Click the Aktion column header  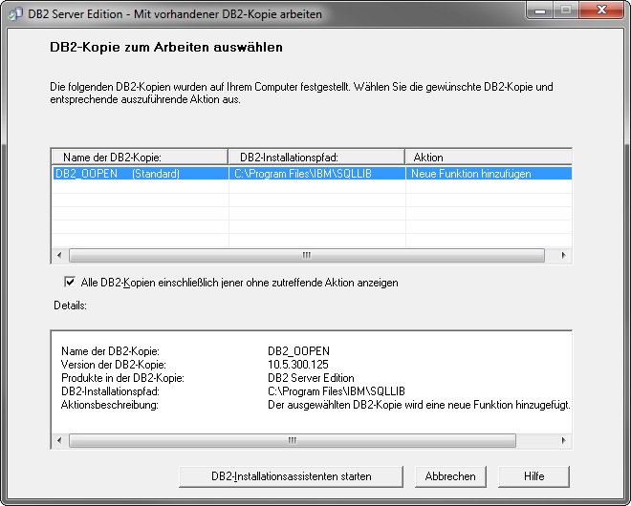[x=489, y=158]
